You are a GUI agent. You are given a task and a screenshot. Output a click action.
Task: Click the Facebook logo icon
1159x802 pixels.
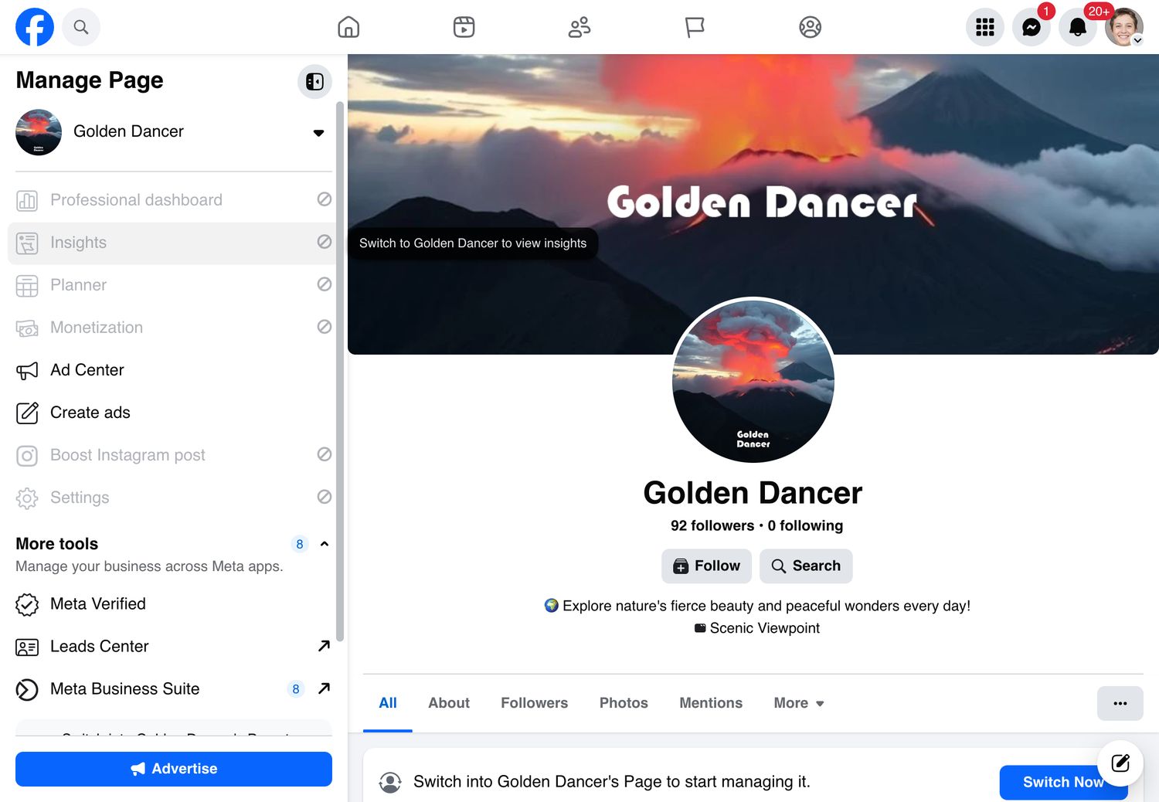pos(35,27)
